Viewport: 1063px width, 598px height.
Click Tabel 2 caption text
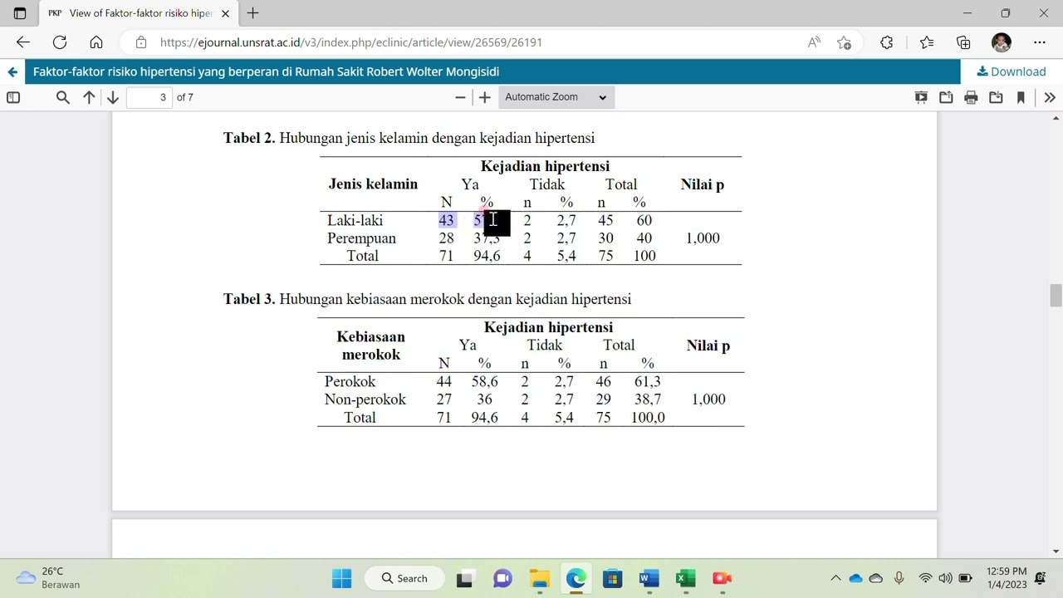tap(409, 138)
